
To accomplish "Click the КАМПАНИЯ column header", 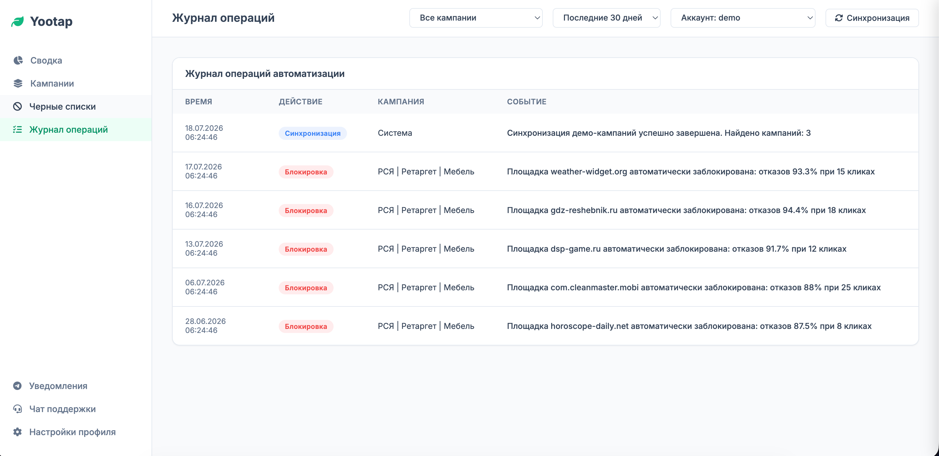I will tap(401, 102).
